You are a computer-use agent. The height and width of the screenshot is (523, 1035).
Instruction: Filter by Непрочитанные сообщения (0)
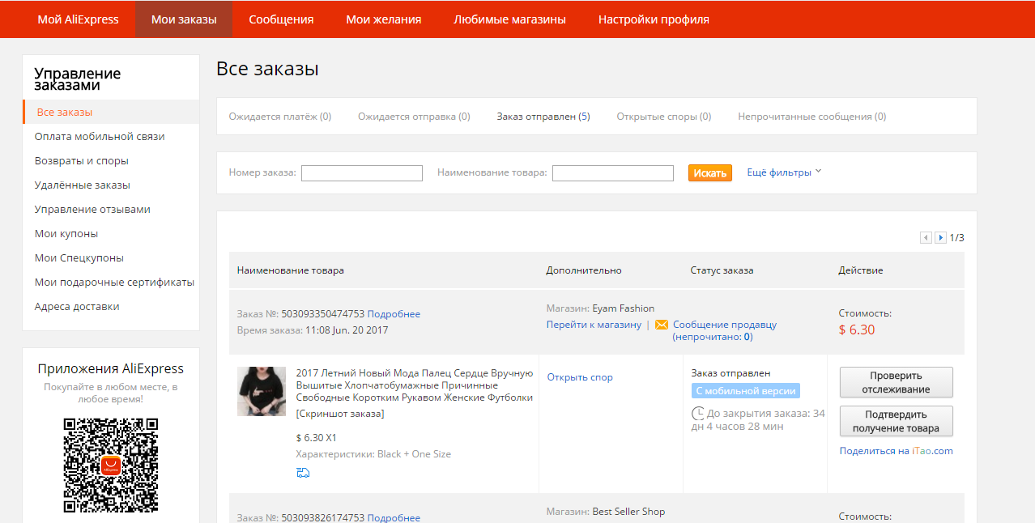point(812,117)
